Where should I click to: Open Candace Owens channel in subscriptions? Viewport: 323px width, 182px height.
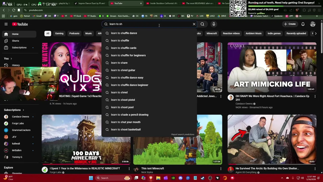pyautogui.click(x=19, y=117)
